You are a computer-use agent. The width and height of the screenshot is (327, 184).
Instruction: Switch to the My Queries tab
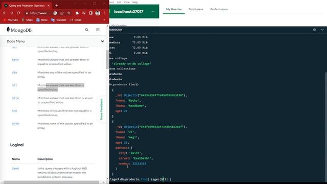click(x=174, y=9)
